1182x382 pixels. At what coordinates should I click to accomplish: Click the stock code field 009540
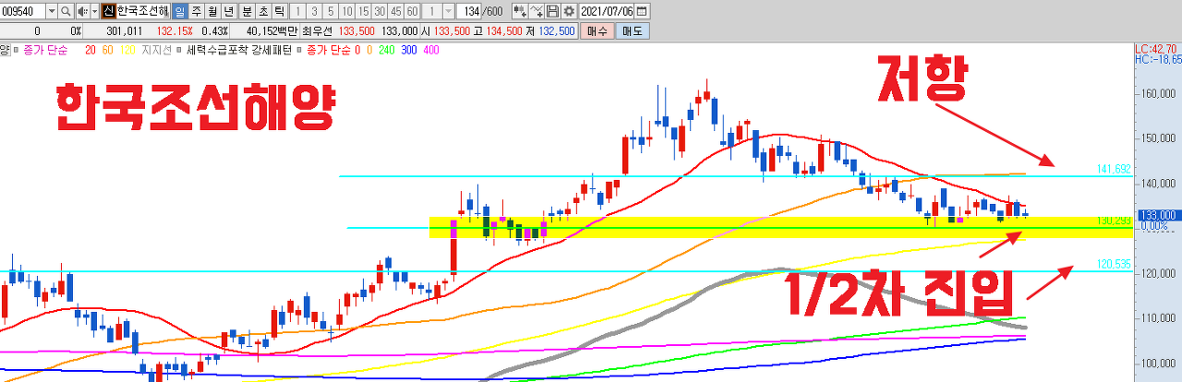[22, 11]
